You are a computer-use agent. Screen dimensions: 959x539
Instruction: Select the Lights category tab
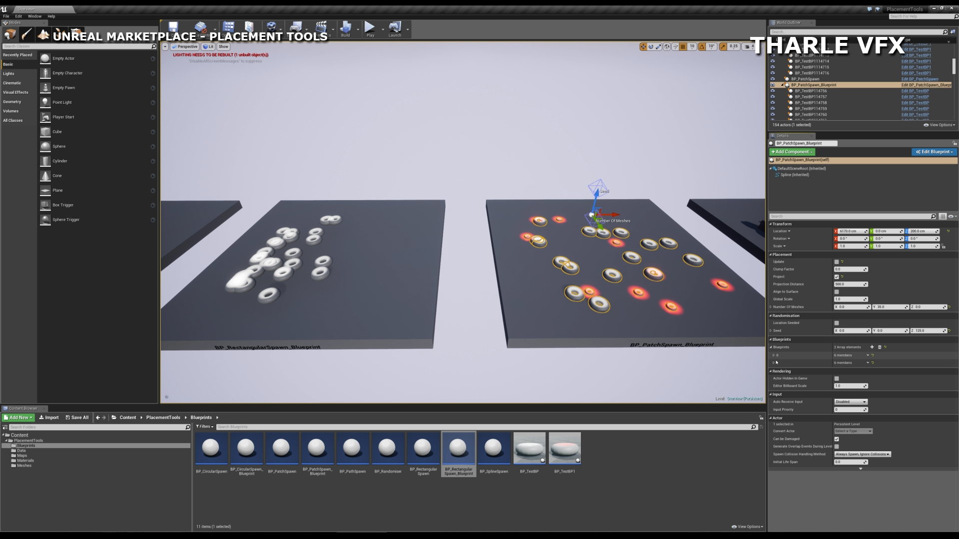point(19,73)
